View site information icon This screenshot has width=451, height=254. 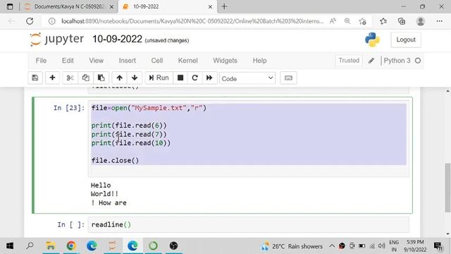51,21
